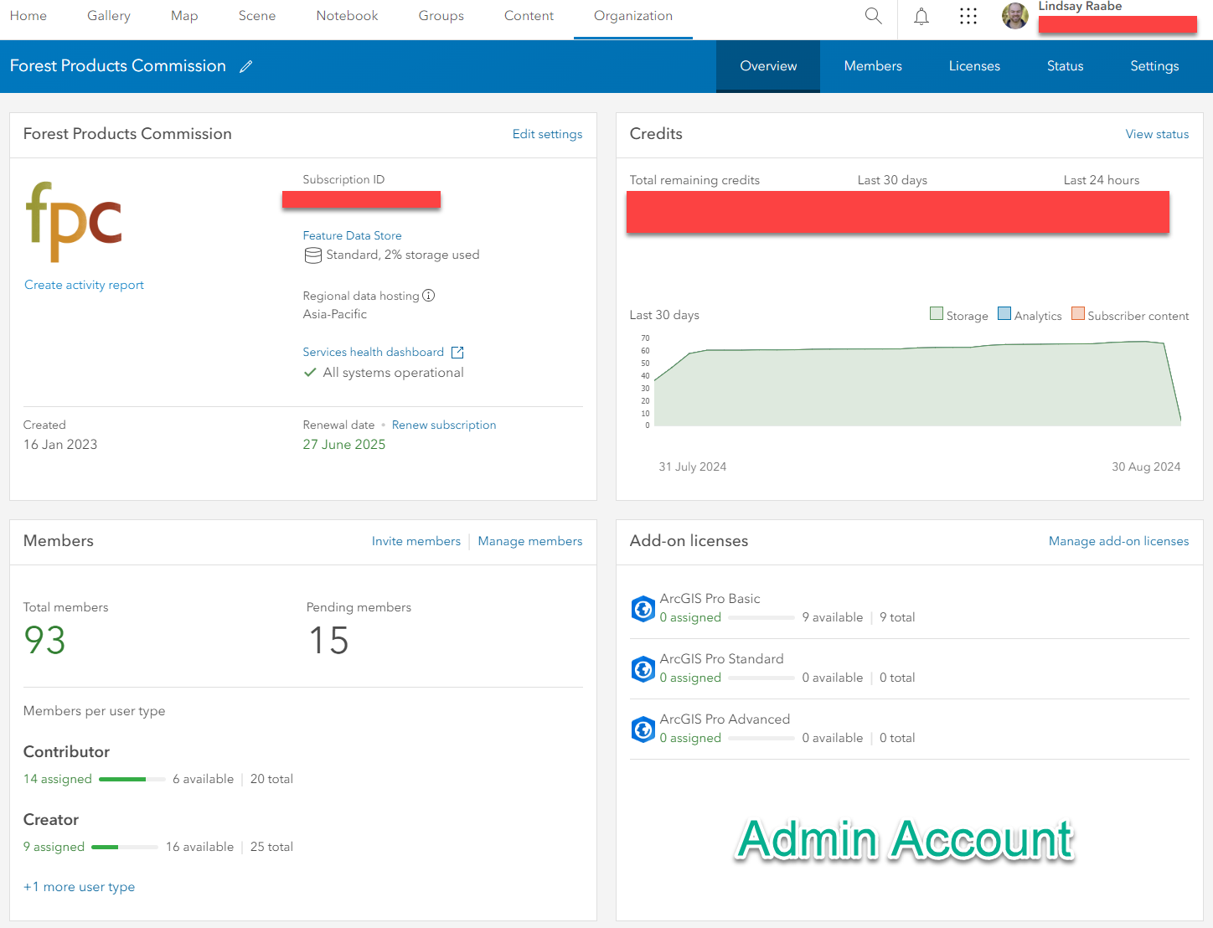1213x928 pixels.
Task: Show Regional data hosting info tooltip
Action: tap(429, 296)
